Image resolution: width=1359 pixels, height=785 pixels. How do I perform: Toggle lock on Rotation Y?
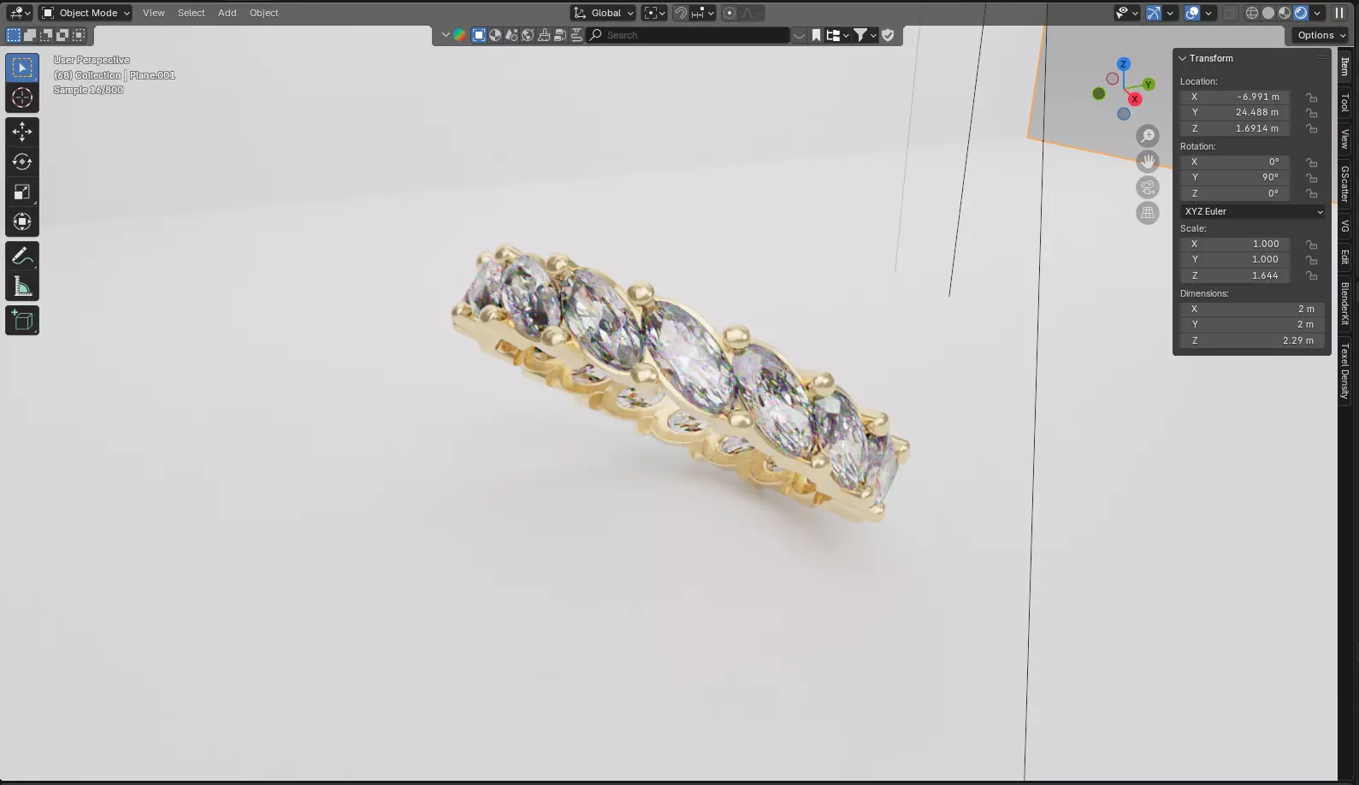pyautogui.click(x=1311, y=178)
